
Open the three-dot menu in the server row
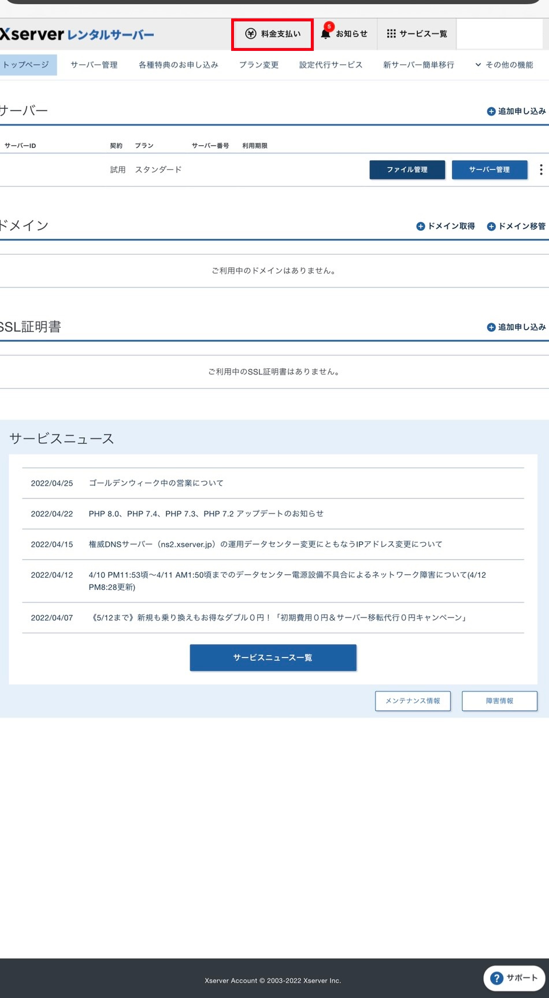pyautogui.click(x=541, y=169)
